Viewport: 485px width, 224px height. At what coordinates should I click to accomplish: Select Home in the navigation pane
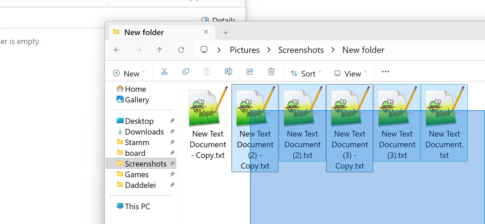(135, 89)
